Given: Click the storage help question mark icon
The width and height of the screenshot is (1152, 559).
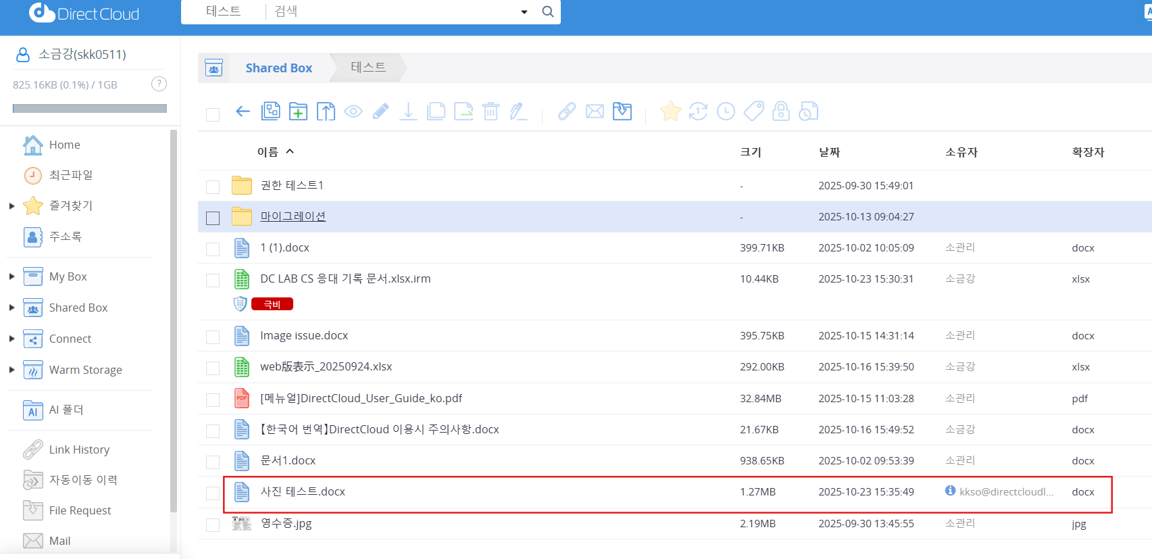Looking at the screenshot, I should pyautogui.click(x=159, y=84).
